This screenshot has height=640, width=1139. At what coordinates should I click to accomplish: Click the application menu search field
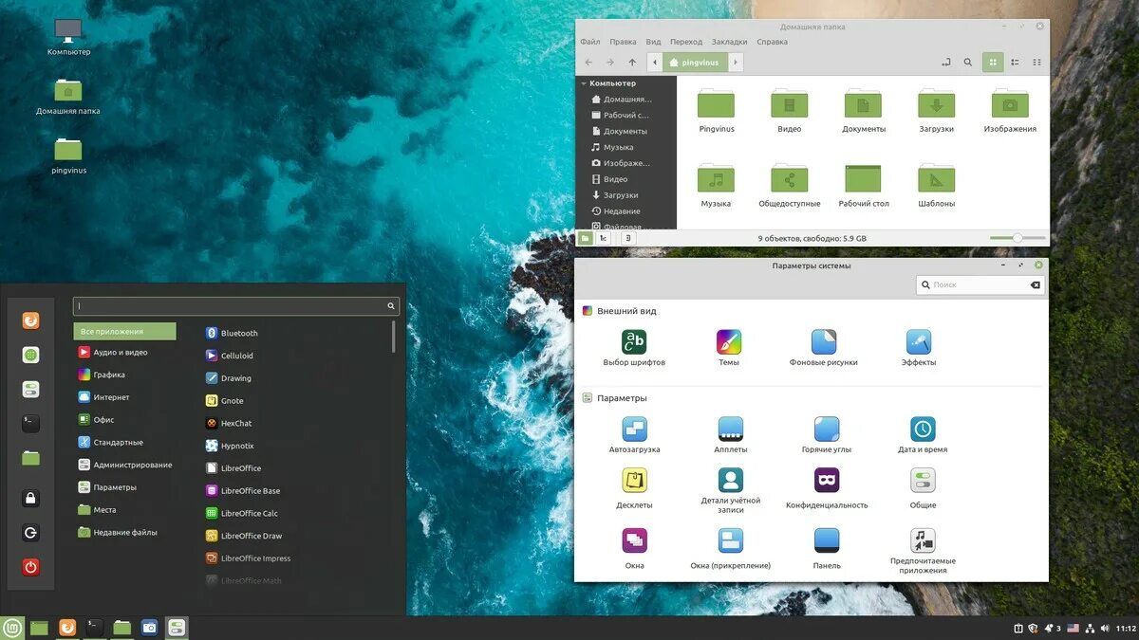(x=236, y=306)
